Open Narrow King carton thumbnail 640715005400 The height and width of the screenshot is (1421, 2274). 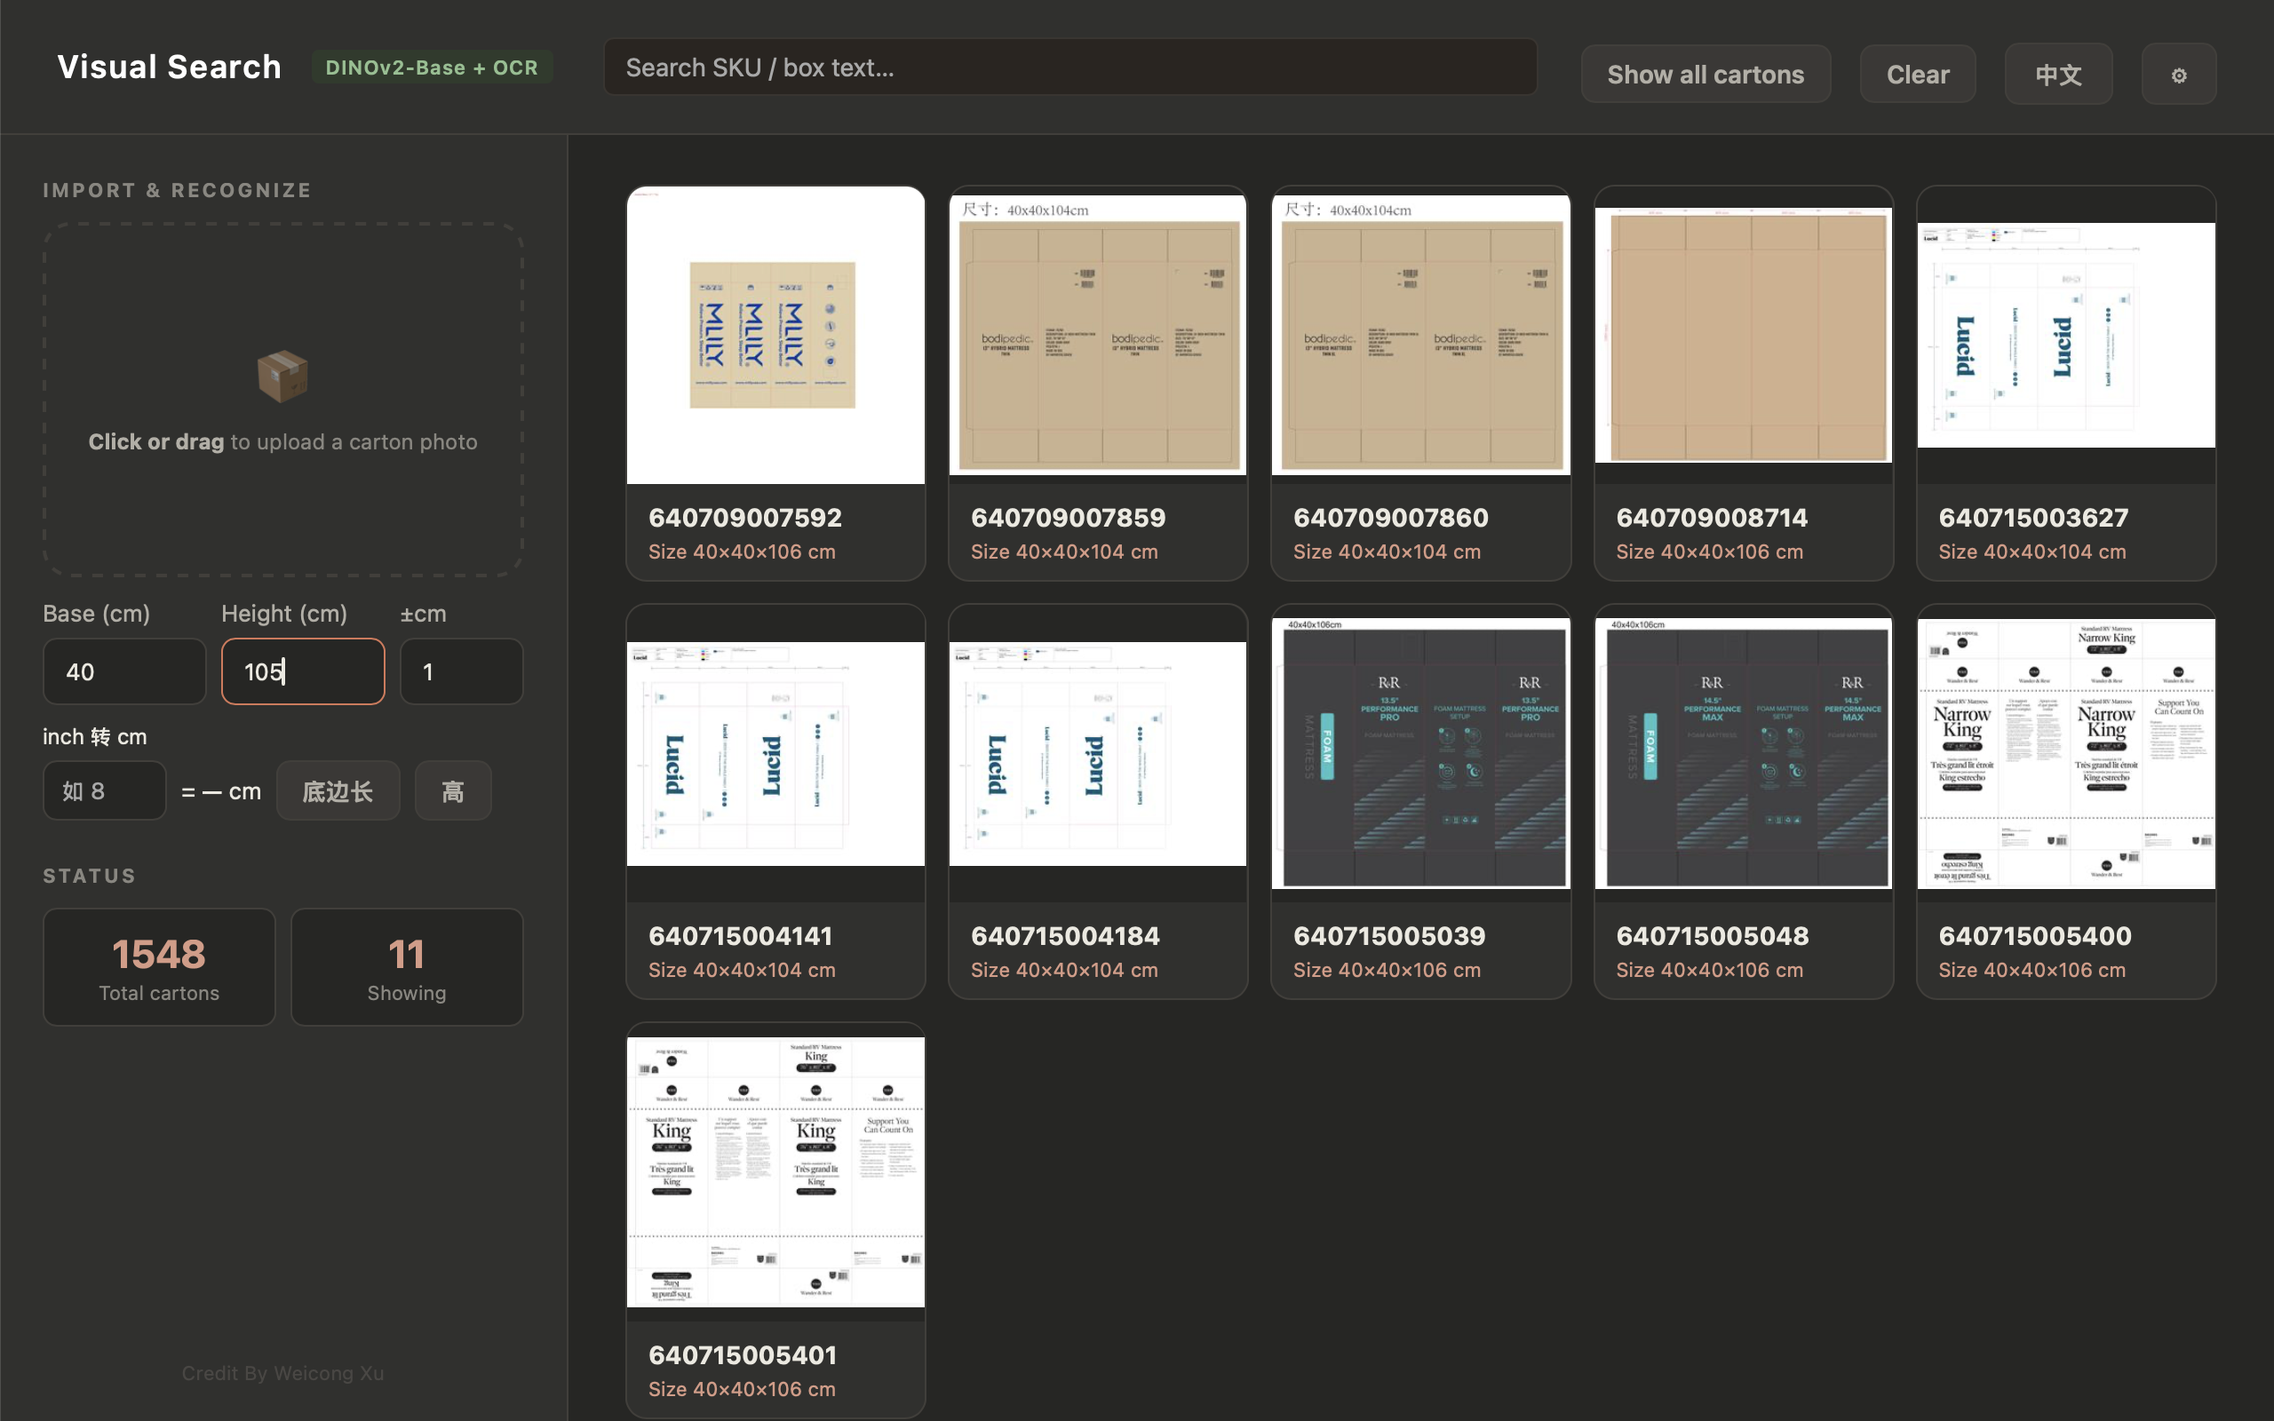(2065, 754)
